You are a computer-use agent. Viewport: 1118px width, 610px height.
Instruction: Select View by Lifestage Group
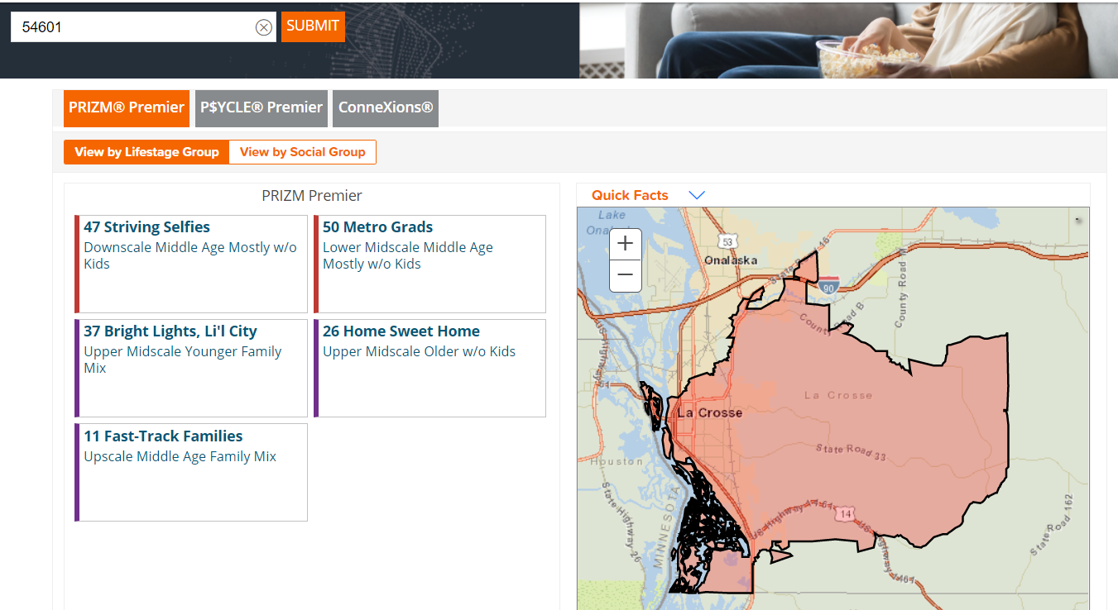(x=146, y=152)
